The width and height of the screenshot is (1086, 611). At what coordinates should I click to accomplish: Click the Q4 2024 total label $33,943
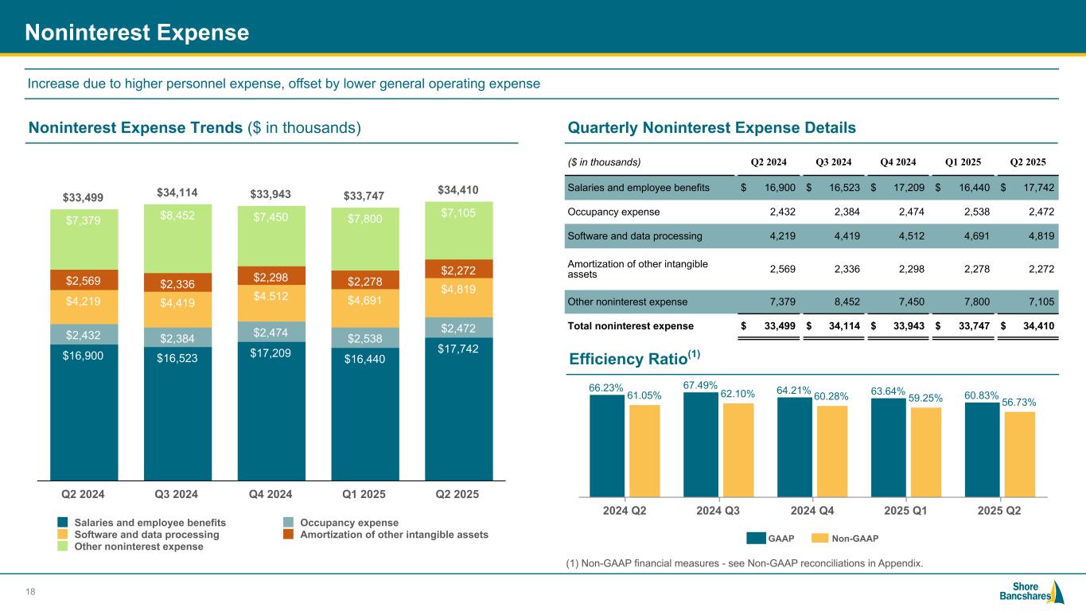[272, 194]
